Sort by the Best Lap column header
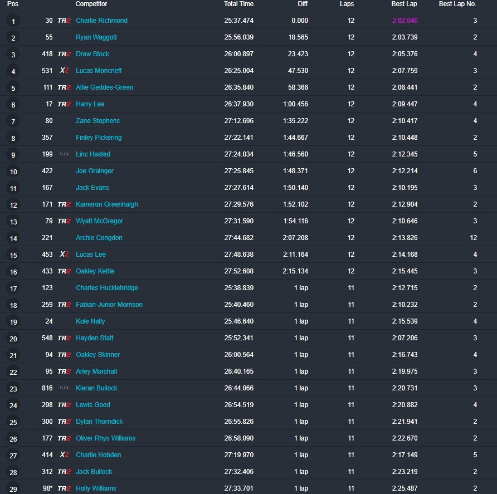 (404, 4)
